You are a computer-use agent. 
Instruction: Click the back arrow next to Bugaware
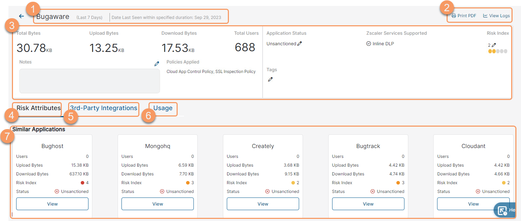pyautogui.click(x=21, y=16)
